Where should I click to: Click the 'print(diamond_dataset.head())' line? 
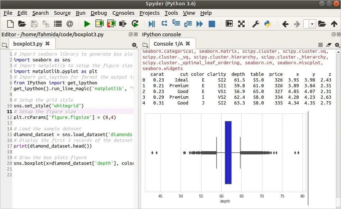pos(53,146)
